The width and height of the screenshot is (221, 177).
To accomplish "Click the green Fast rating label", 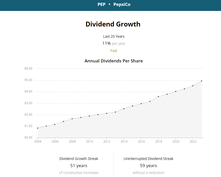I will [114, 51].
